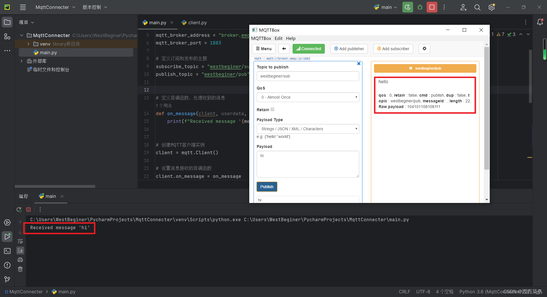This screenshot has width=547, height=297.
Task: Open Search Everywhere magnifier
Action: (477, 7)
